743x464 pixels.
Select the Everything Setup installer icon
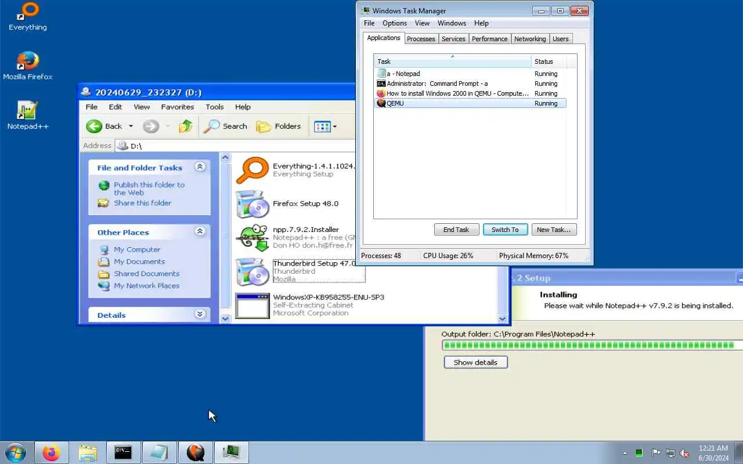[x=252, y=170]
